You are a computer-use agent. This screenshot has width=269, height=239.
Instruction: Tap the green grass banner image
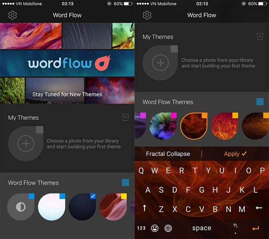12,90
